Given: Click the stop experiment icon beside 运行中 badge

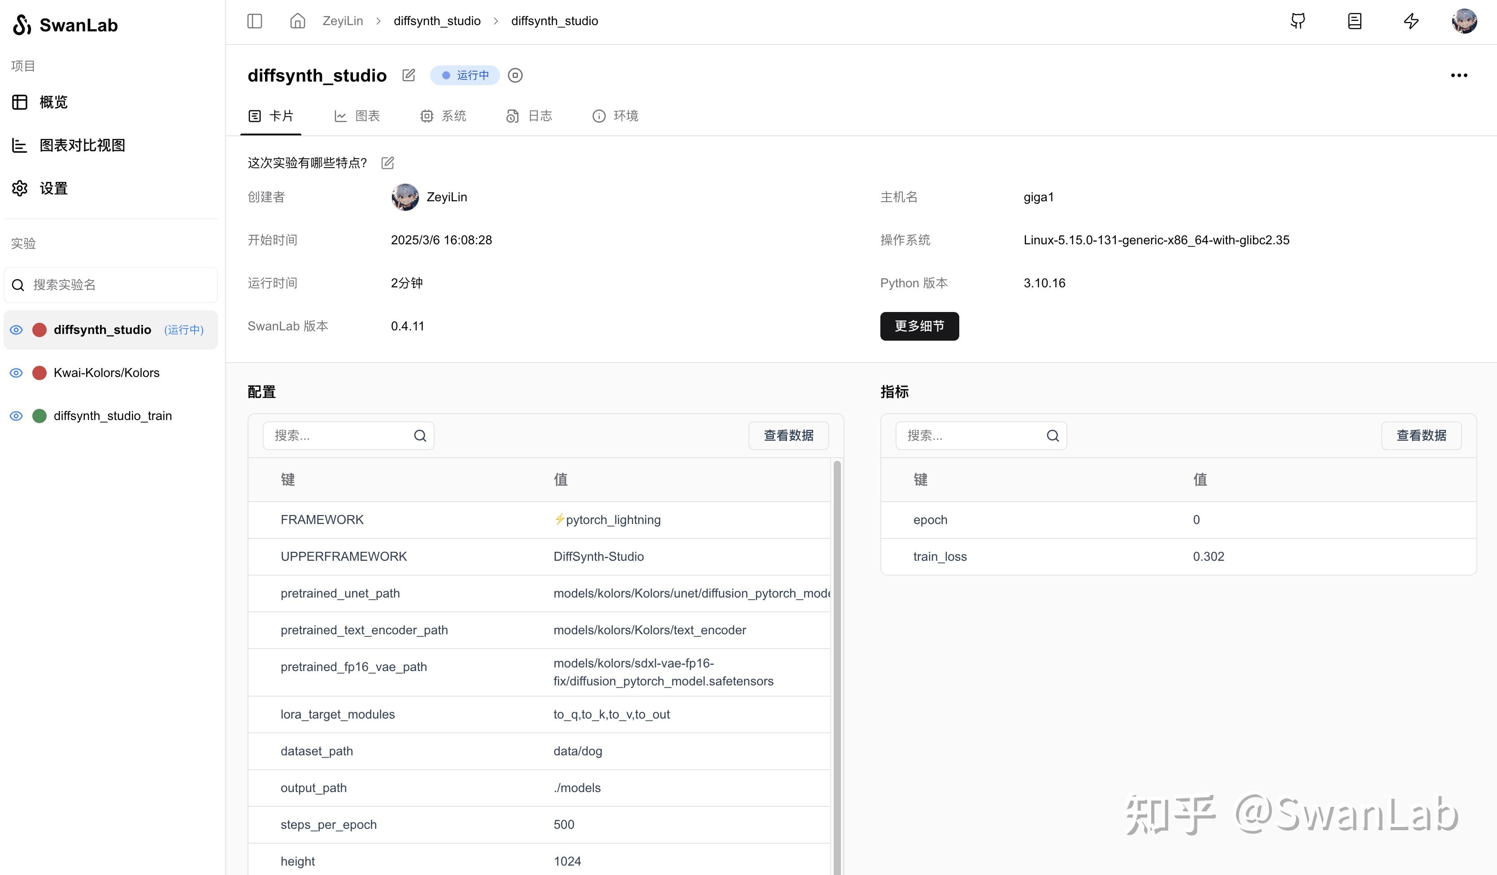Looking at the screenshot, I should click(x=515, y=75).
